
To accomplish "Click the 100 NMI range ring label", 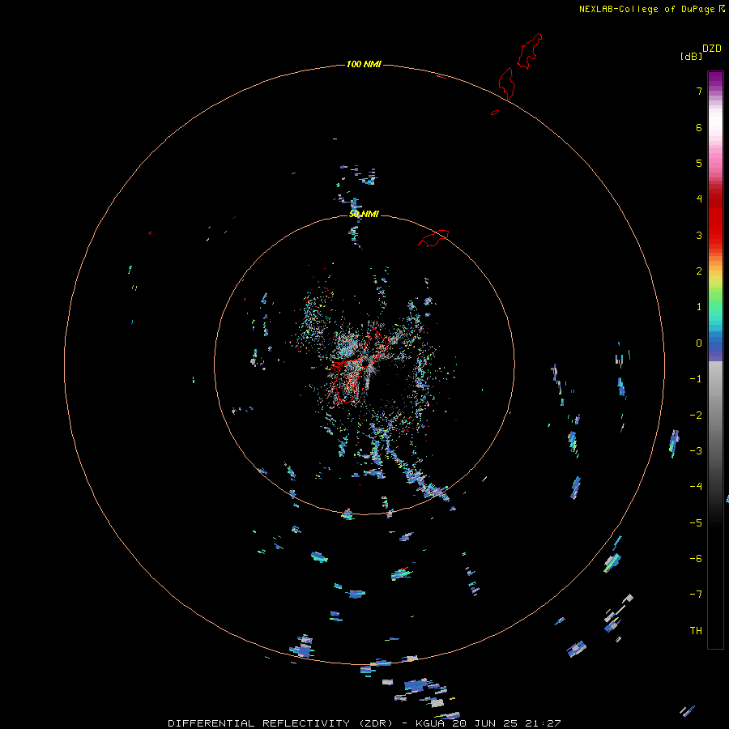I will pyautogui.click(x=364, y=64).
